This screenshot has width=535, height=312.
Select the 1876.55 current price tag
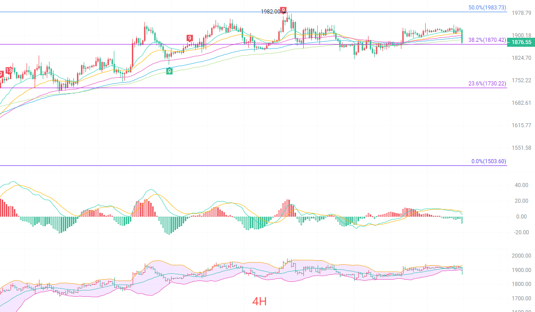click(x=521, y=42)
